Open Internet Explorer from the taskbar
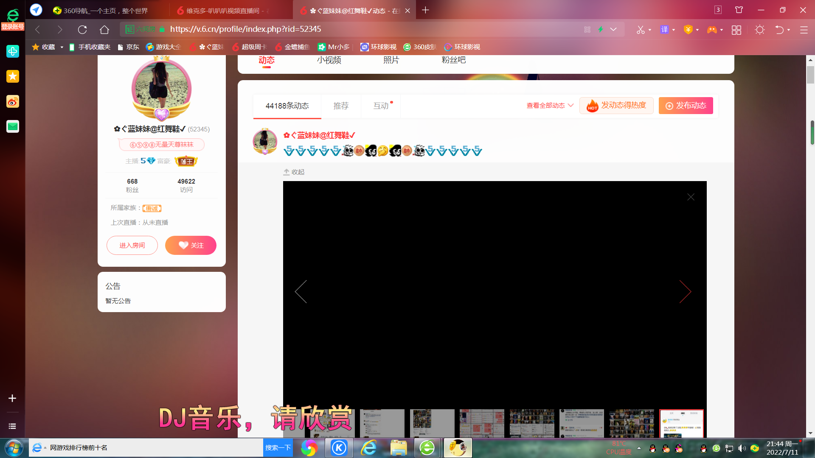 point(369,448)
